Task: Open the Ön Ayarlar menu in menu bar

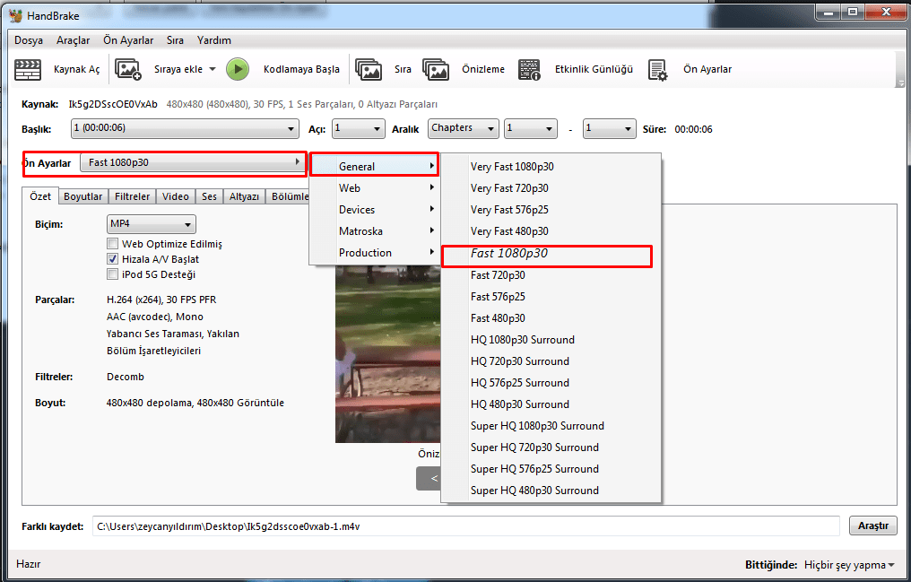Action: pos(128,40)
